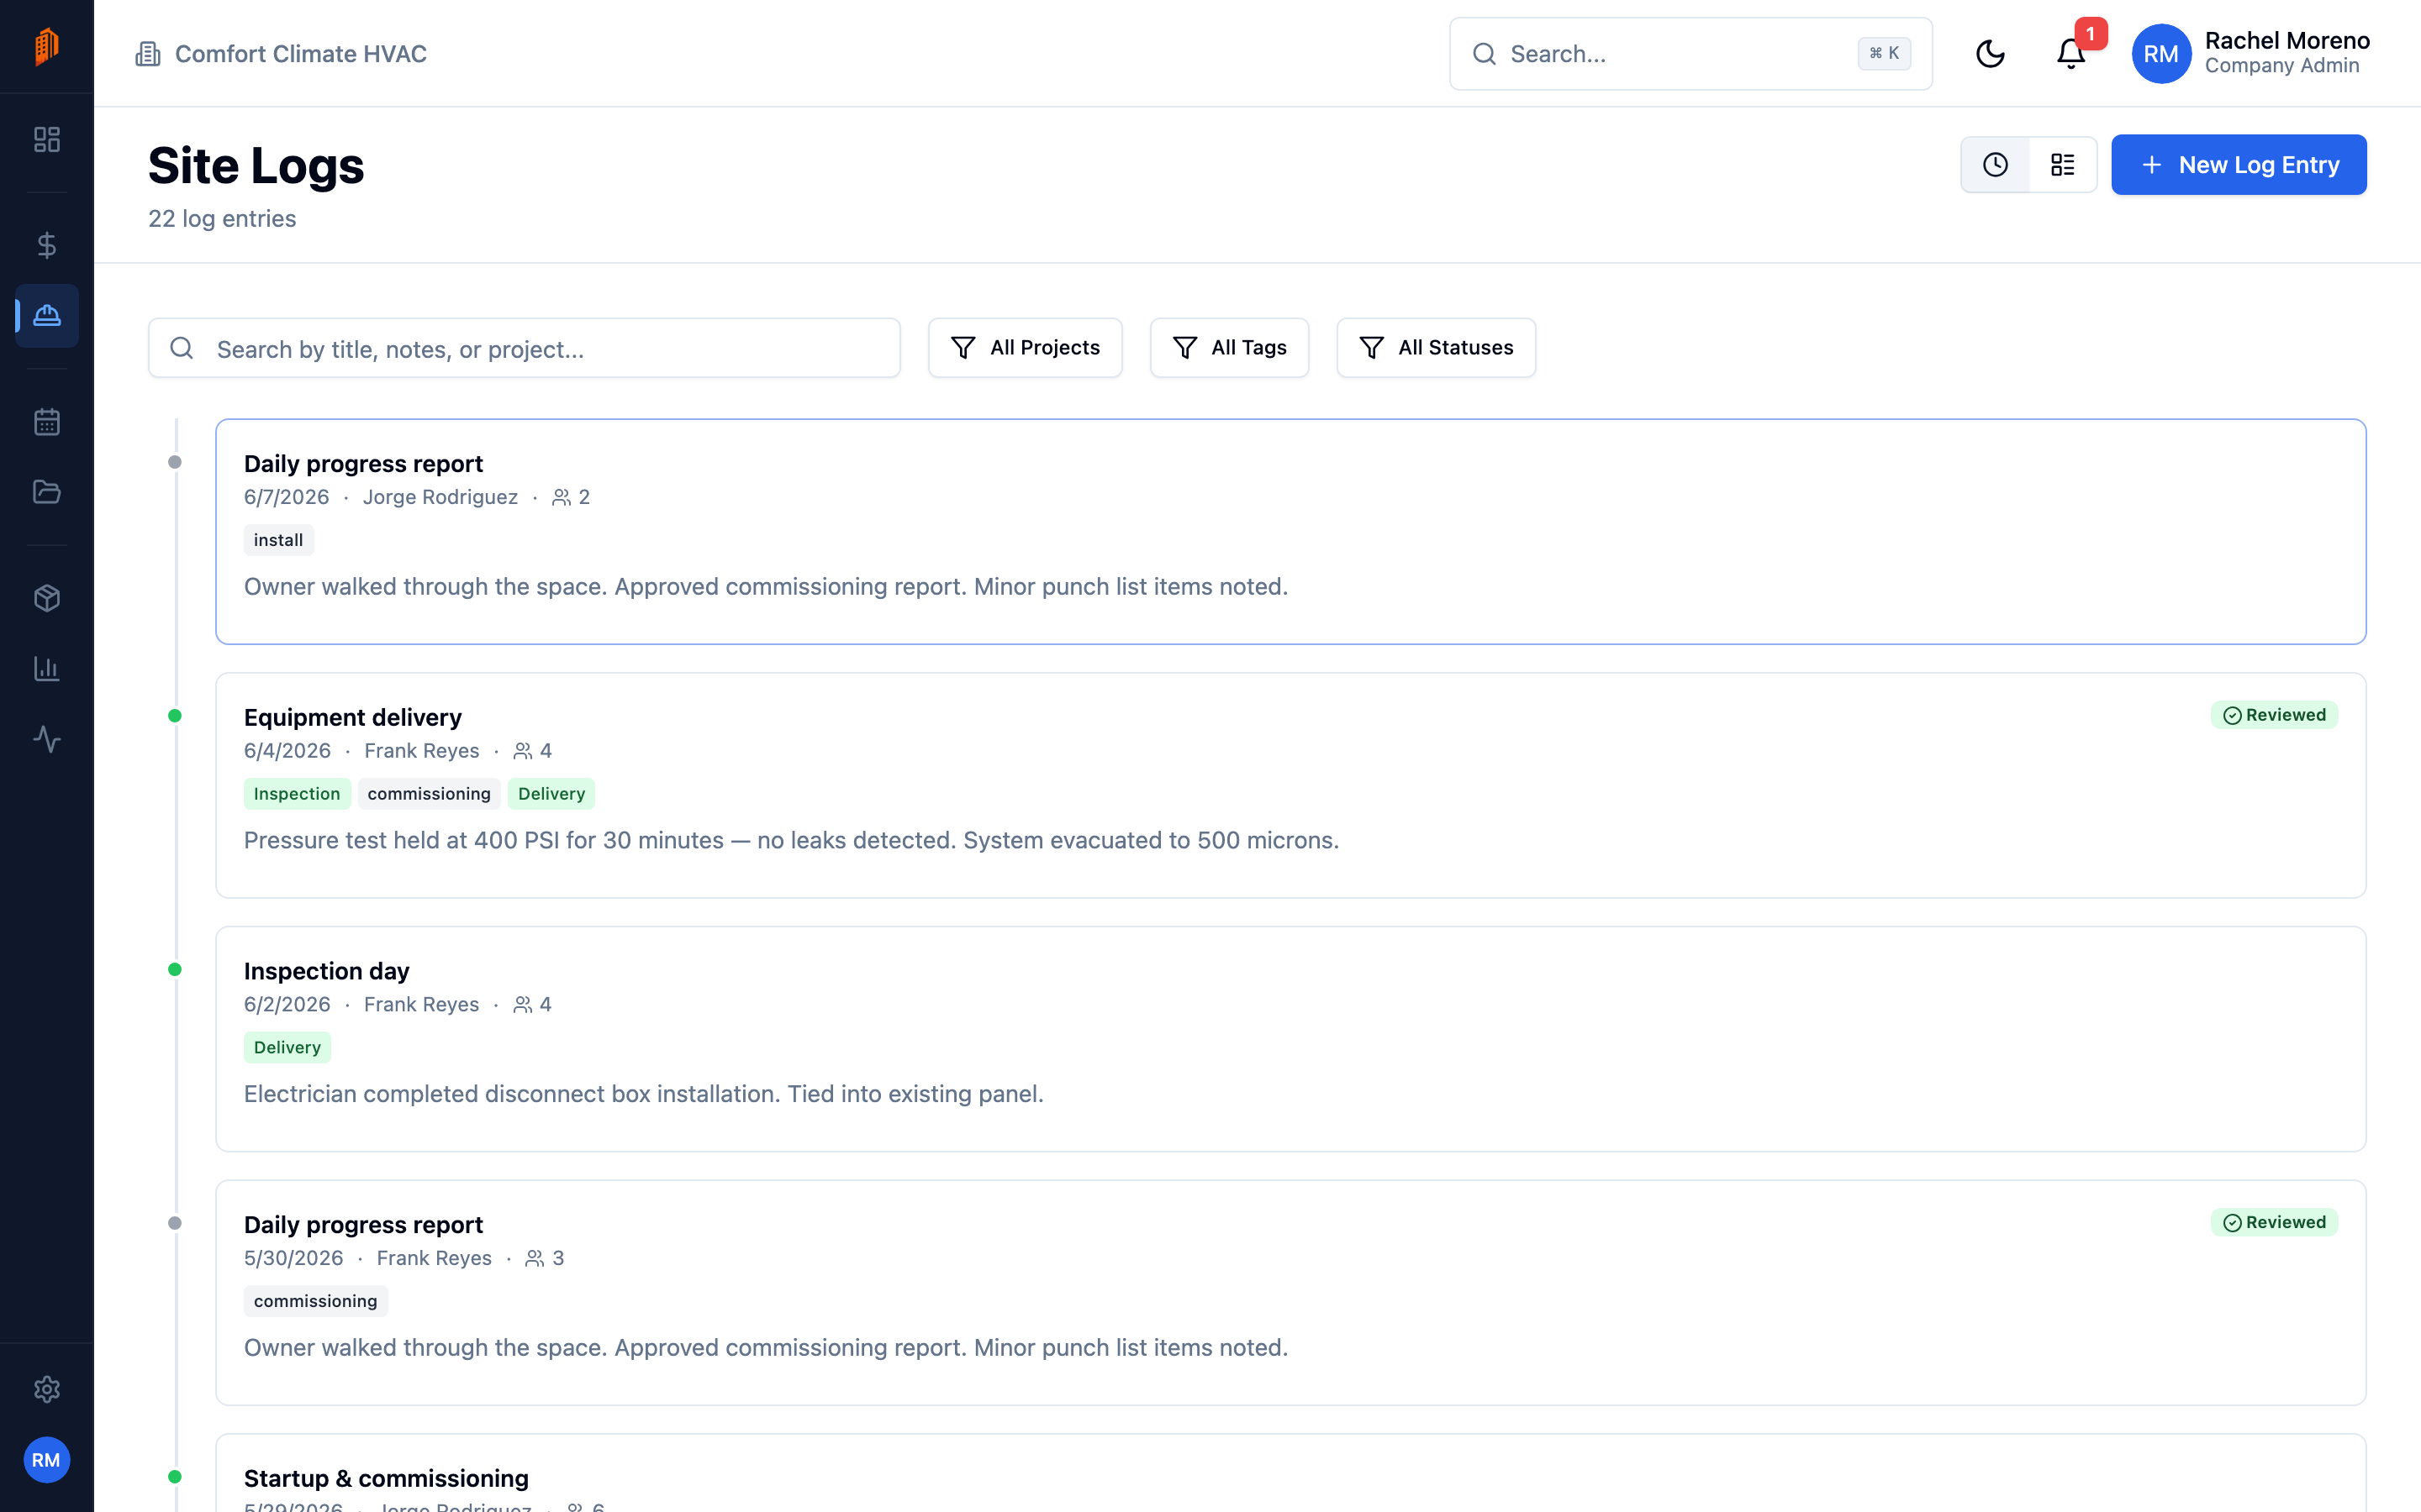The image size is (2421, 1512).
Task: Click the Site Logs page heading
Action: pyautogui.click(x=256, y=165)
